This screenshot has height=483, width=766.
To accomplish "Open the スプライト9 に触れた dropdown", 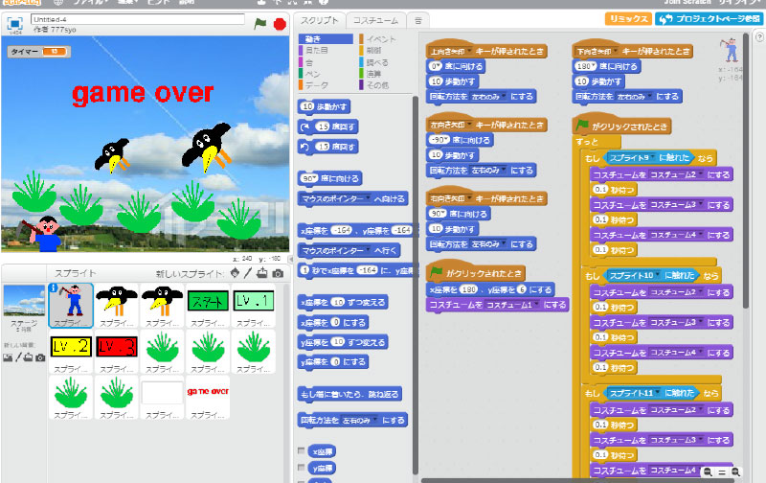I will pyautogui.click(x=653, y=158).
